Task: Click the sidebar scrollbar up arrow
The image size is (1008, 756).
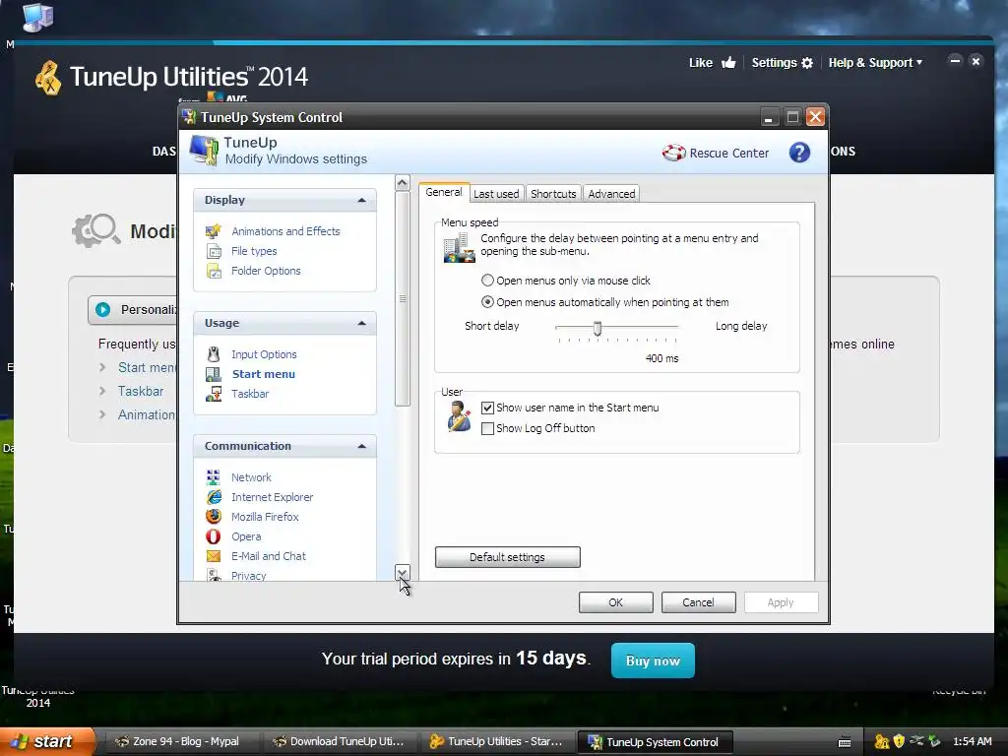Action: click(x=403, y=182)
